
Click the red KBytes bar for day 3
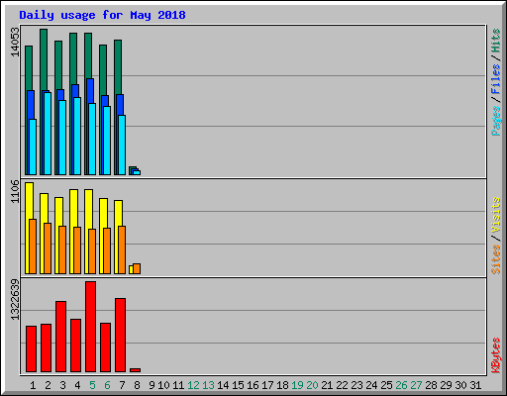coord(60,337)
